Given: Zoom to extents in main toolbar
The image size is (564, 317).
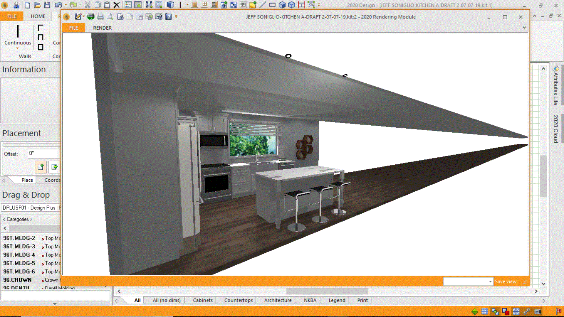Looking at the screenshot, I should 149,5.
